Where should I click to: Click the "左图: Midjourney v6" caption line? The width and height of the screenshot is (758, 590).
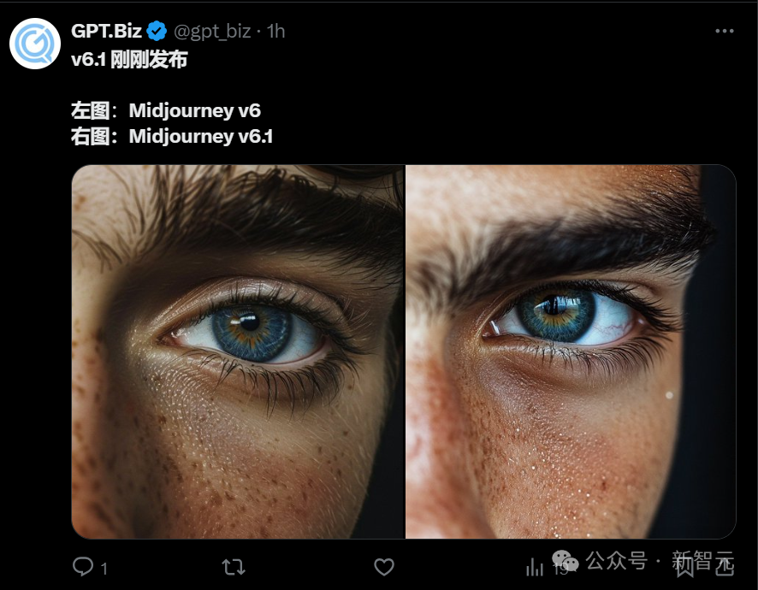tap(165, 110)
